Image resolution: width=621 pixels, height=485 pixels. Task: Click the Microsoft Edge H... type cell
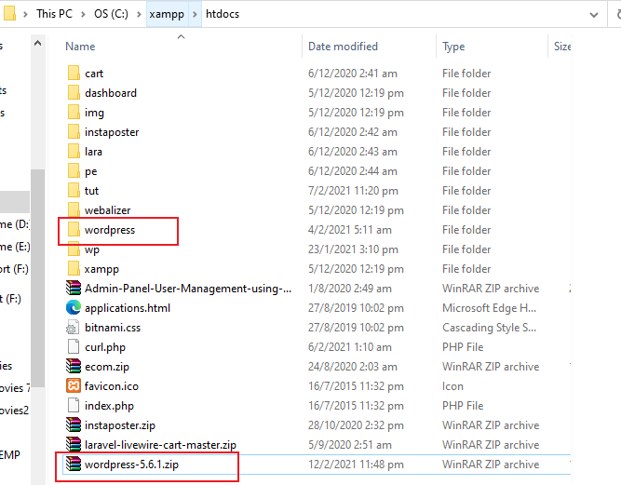[489, 308]
